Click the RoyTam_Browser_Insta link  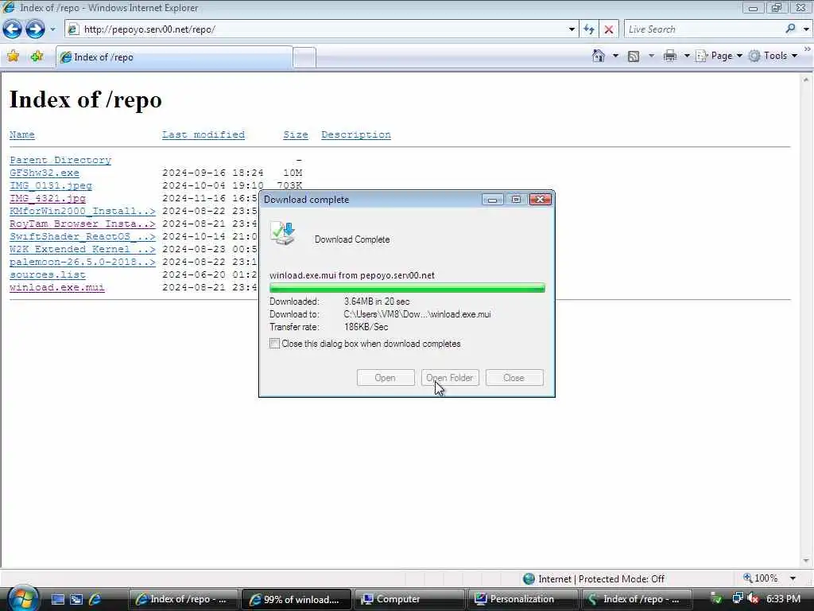click(83, 224)
